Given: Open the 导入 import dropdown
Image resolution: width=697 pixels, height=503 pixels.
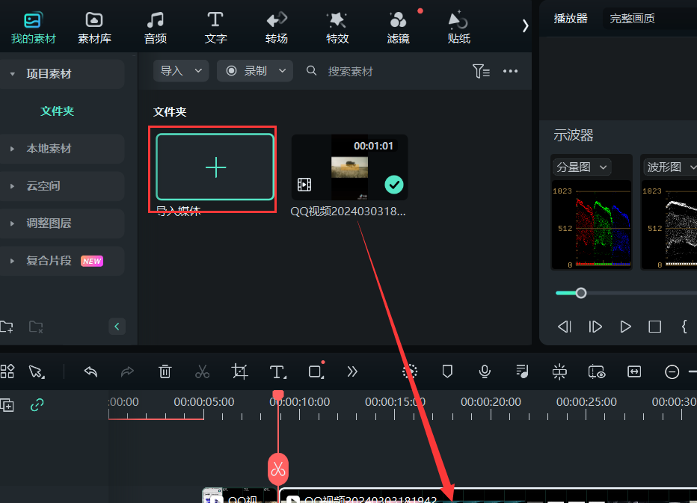Looking at the screenshot, I should [x=180, y=70].
